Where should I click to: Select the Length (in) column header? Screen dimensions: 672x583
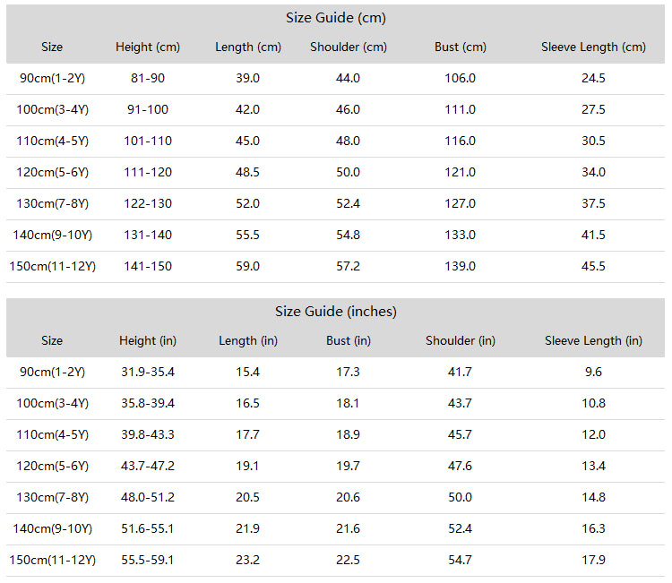247,341
